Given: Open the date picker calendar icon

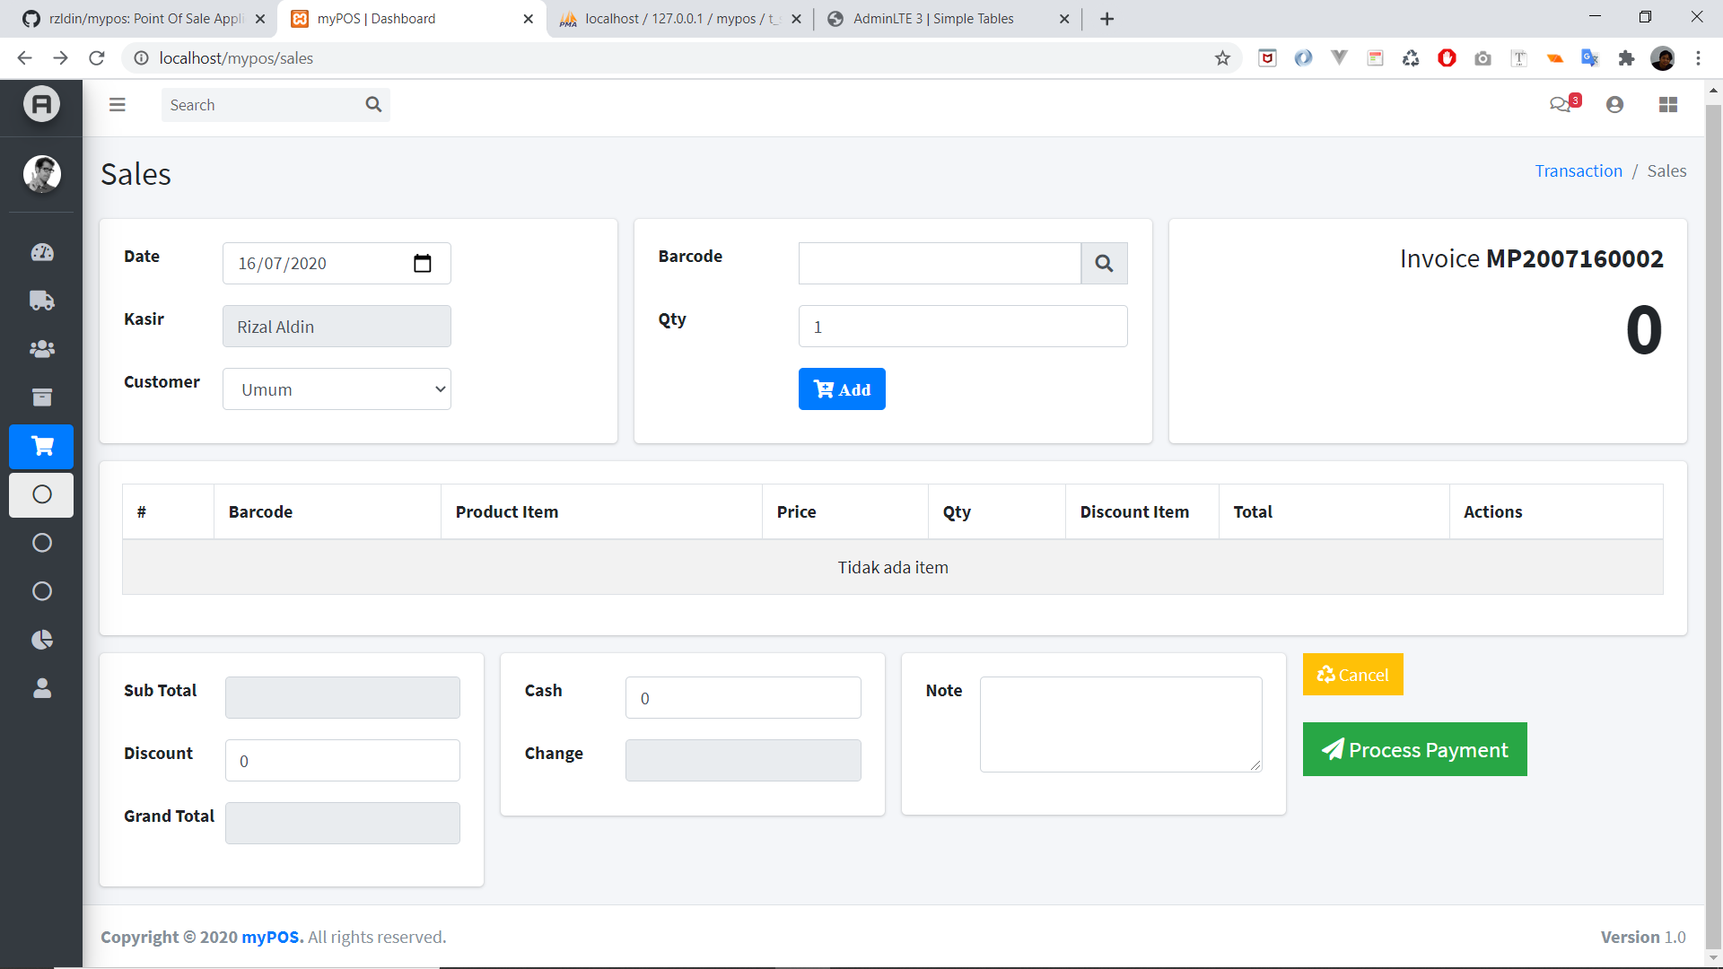Looking at the screenshot, I should pos(422,263).
